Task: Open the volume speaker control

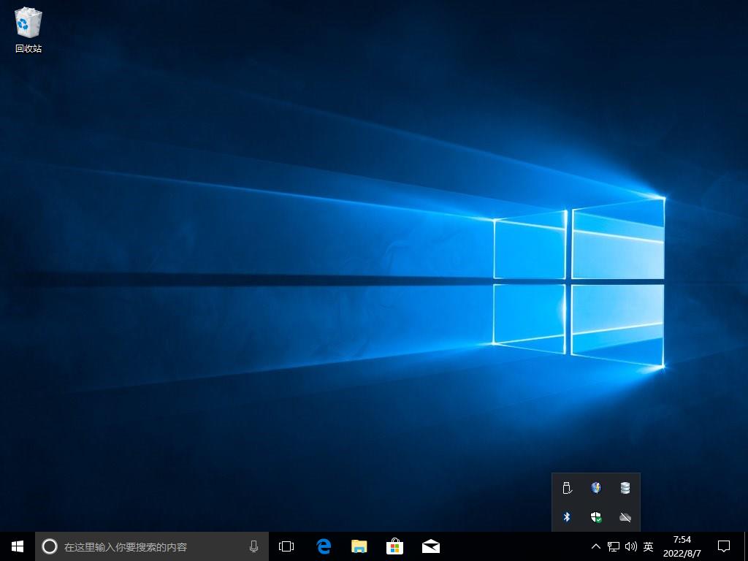Action: click(x=630, y=546)
